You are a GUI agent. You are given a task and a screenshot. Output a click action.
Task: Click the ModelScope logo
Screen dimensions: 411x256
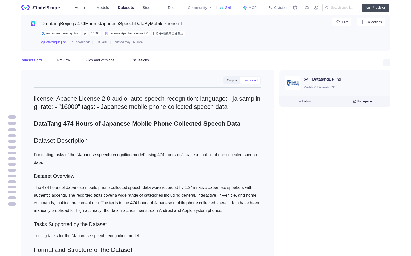[40, 8]
